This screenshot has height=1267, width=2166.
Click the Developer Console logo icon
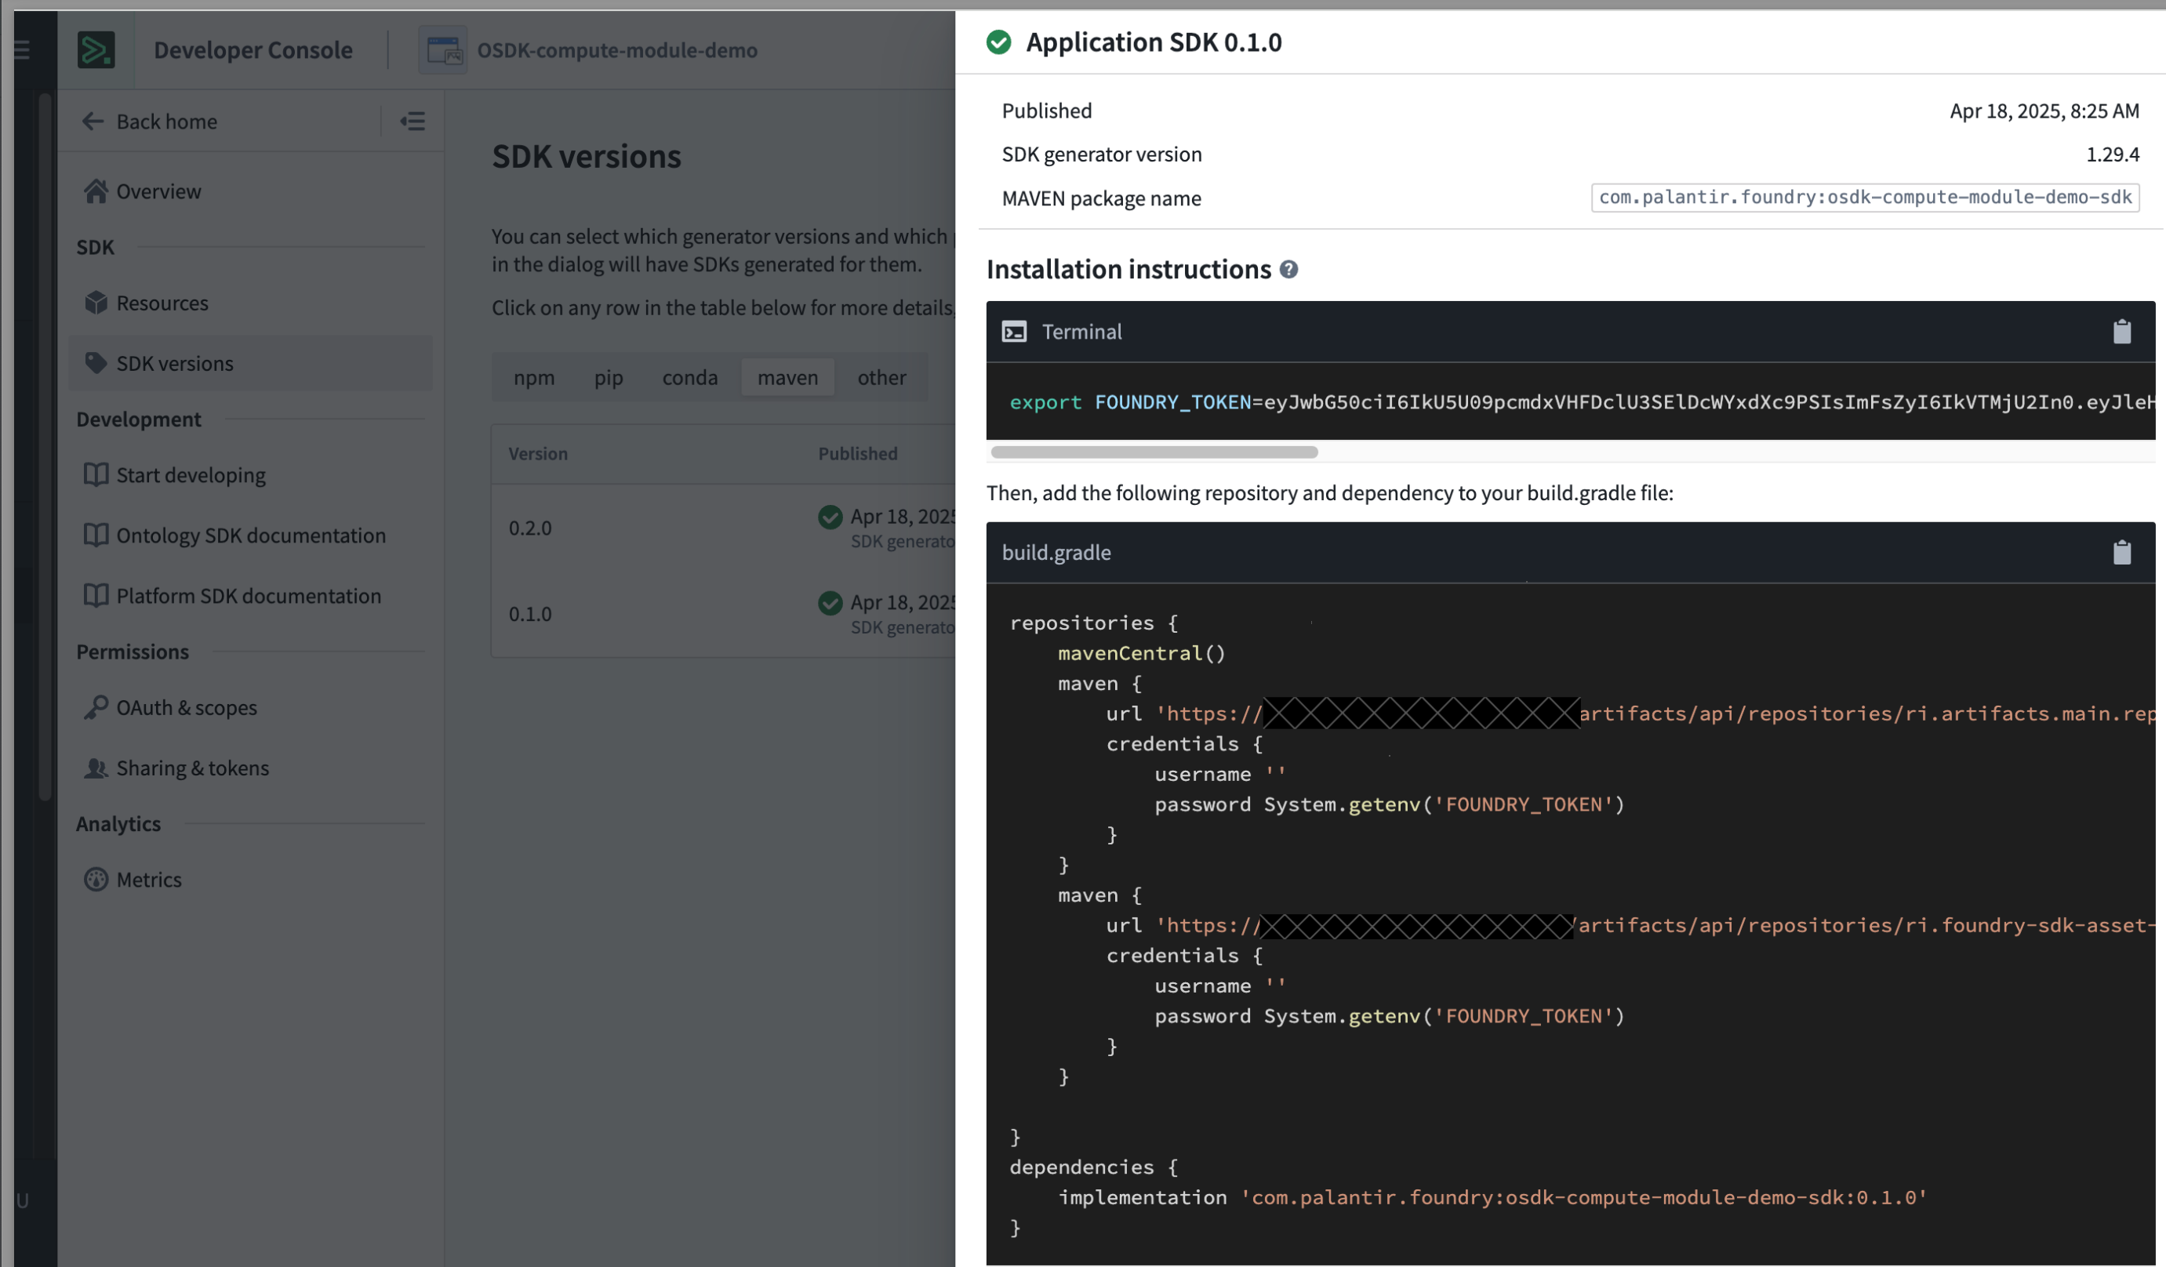click(97, 49)
